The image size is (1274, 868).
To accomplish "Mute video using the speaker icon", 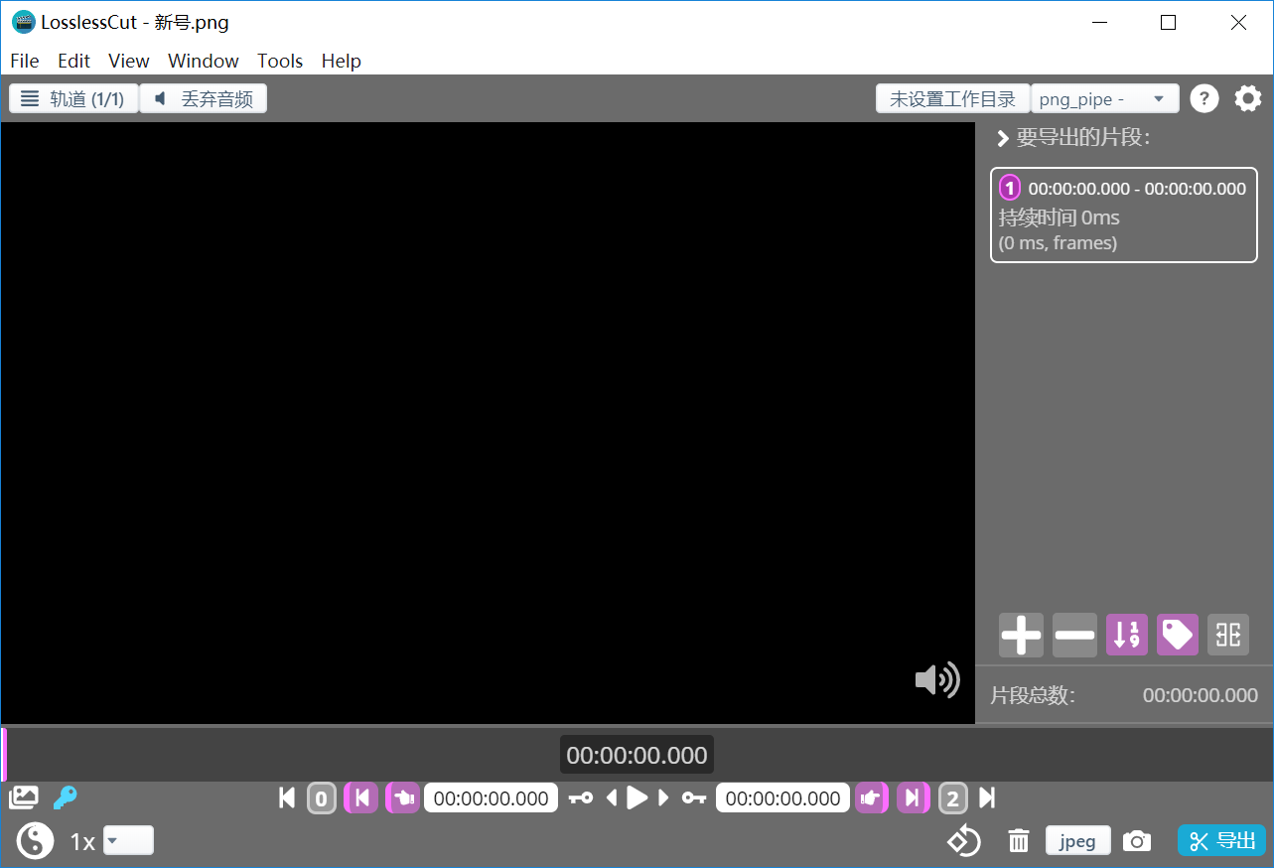I will pos(936,680).
